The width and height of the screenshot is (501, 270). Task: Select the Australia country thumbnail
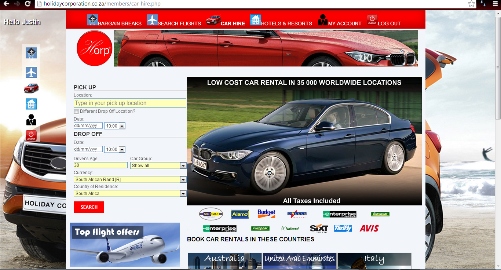click(224, 261)
